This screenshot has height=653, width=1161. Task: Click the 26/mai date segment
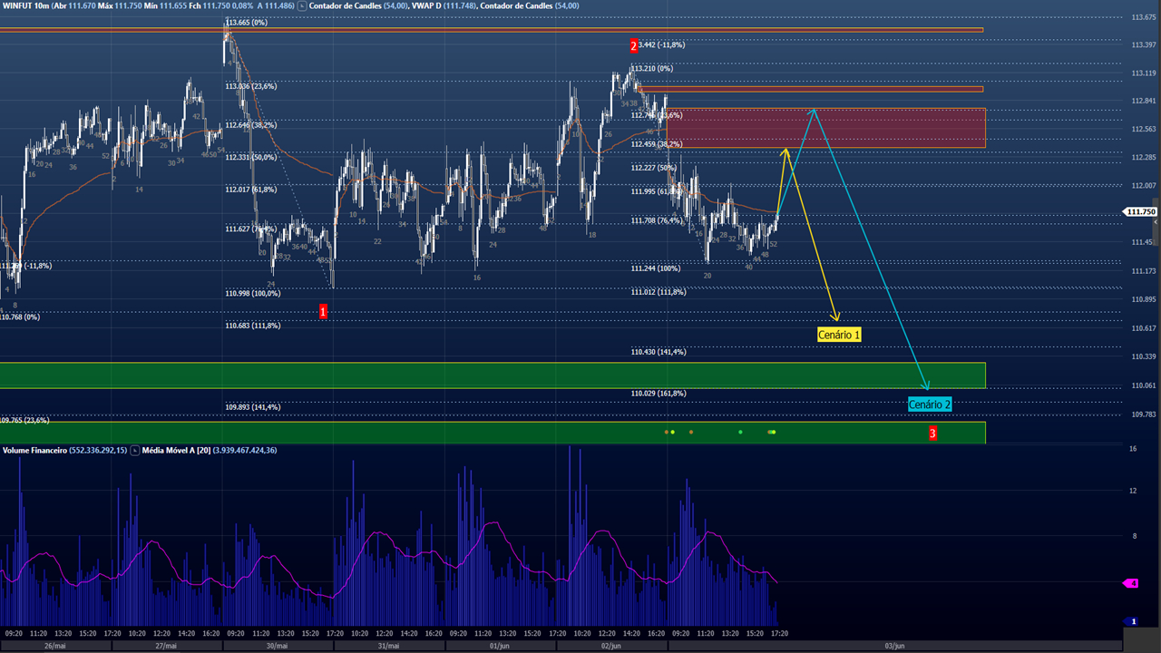click(x=55, y=646)
